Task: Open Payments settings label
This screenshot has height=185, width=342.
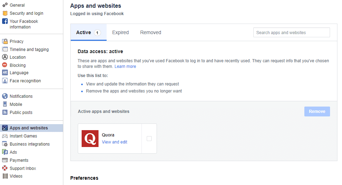Action: point(19,160)
